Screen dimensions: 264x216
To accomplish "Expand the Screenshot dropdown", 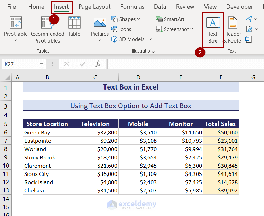I will 192,29.
